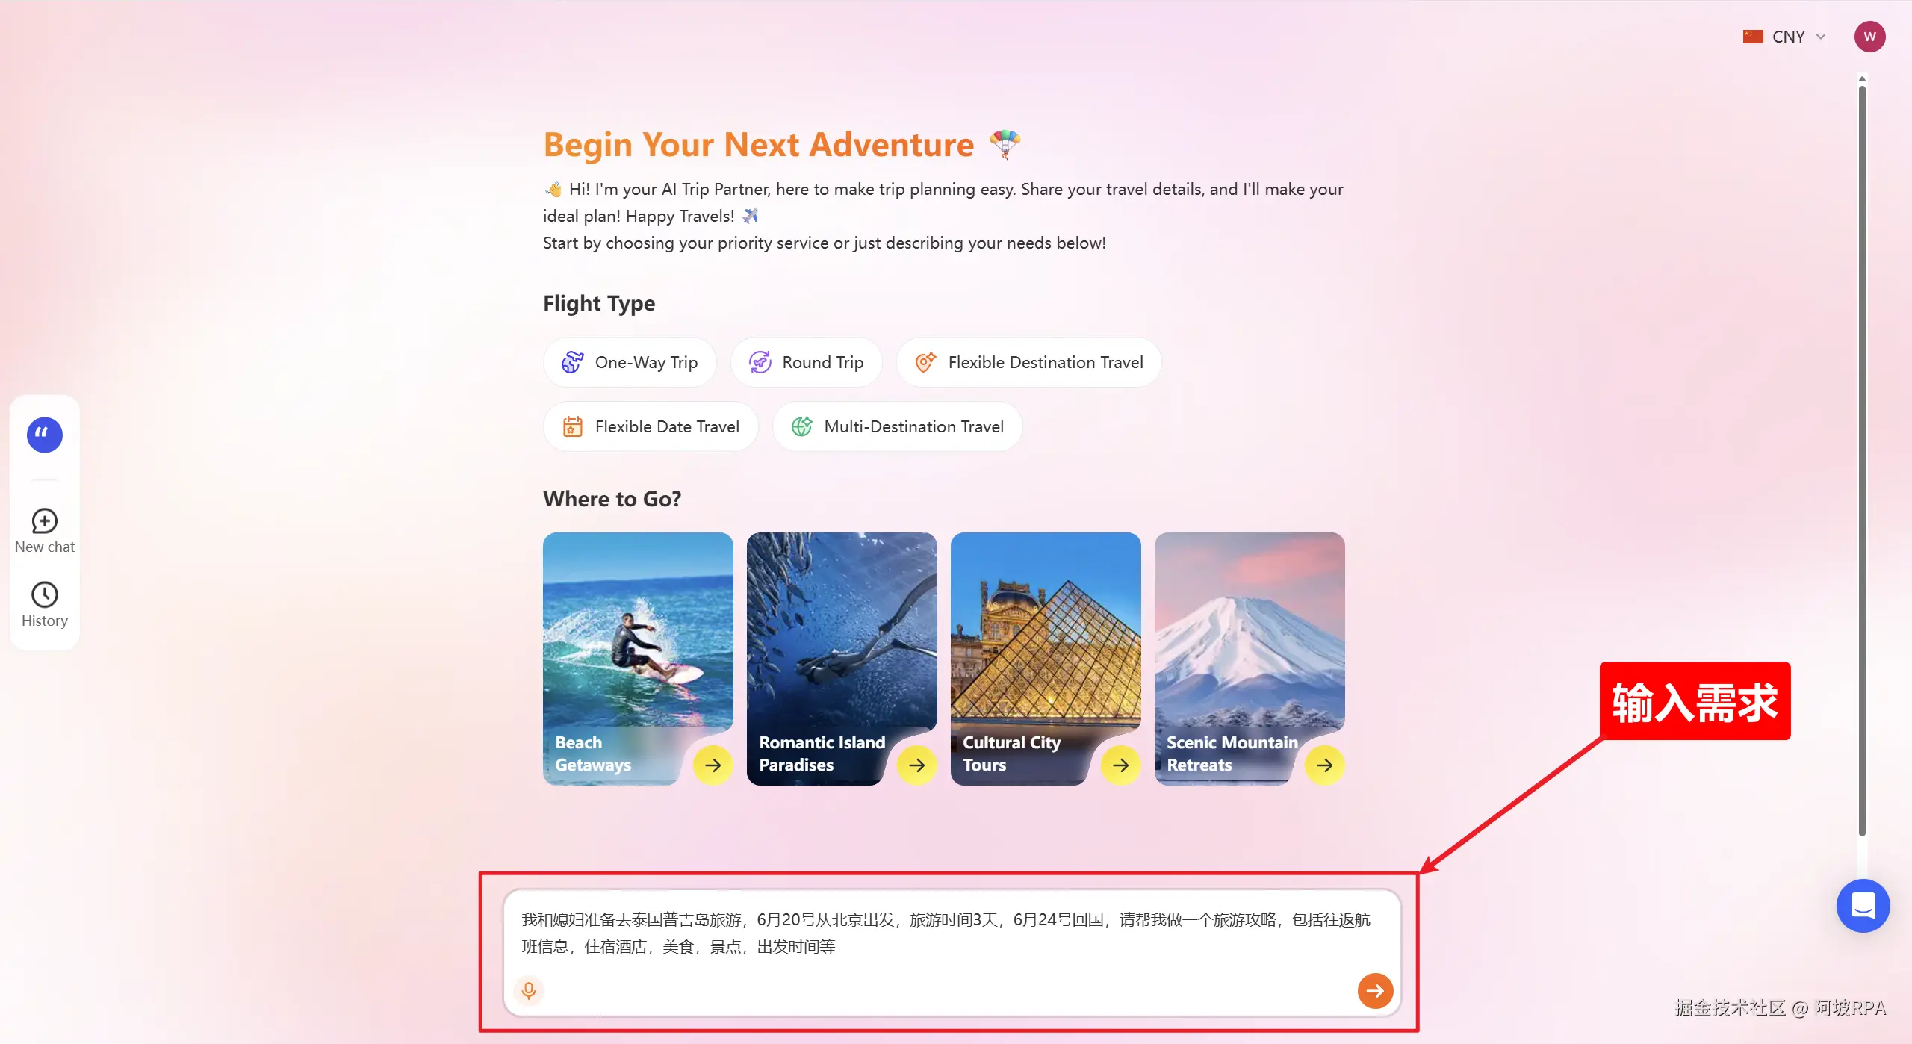This screenshot has height=1044, width=1912.
Task: Click the arrow on Beach Getaways card
Action: point(713,765)
